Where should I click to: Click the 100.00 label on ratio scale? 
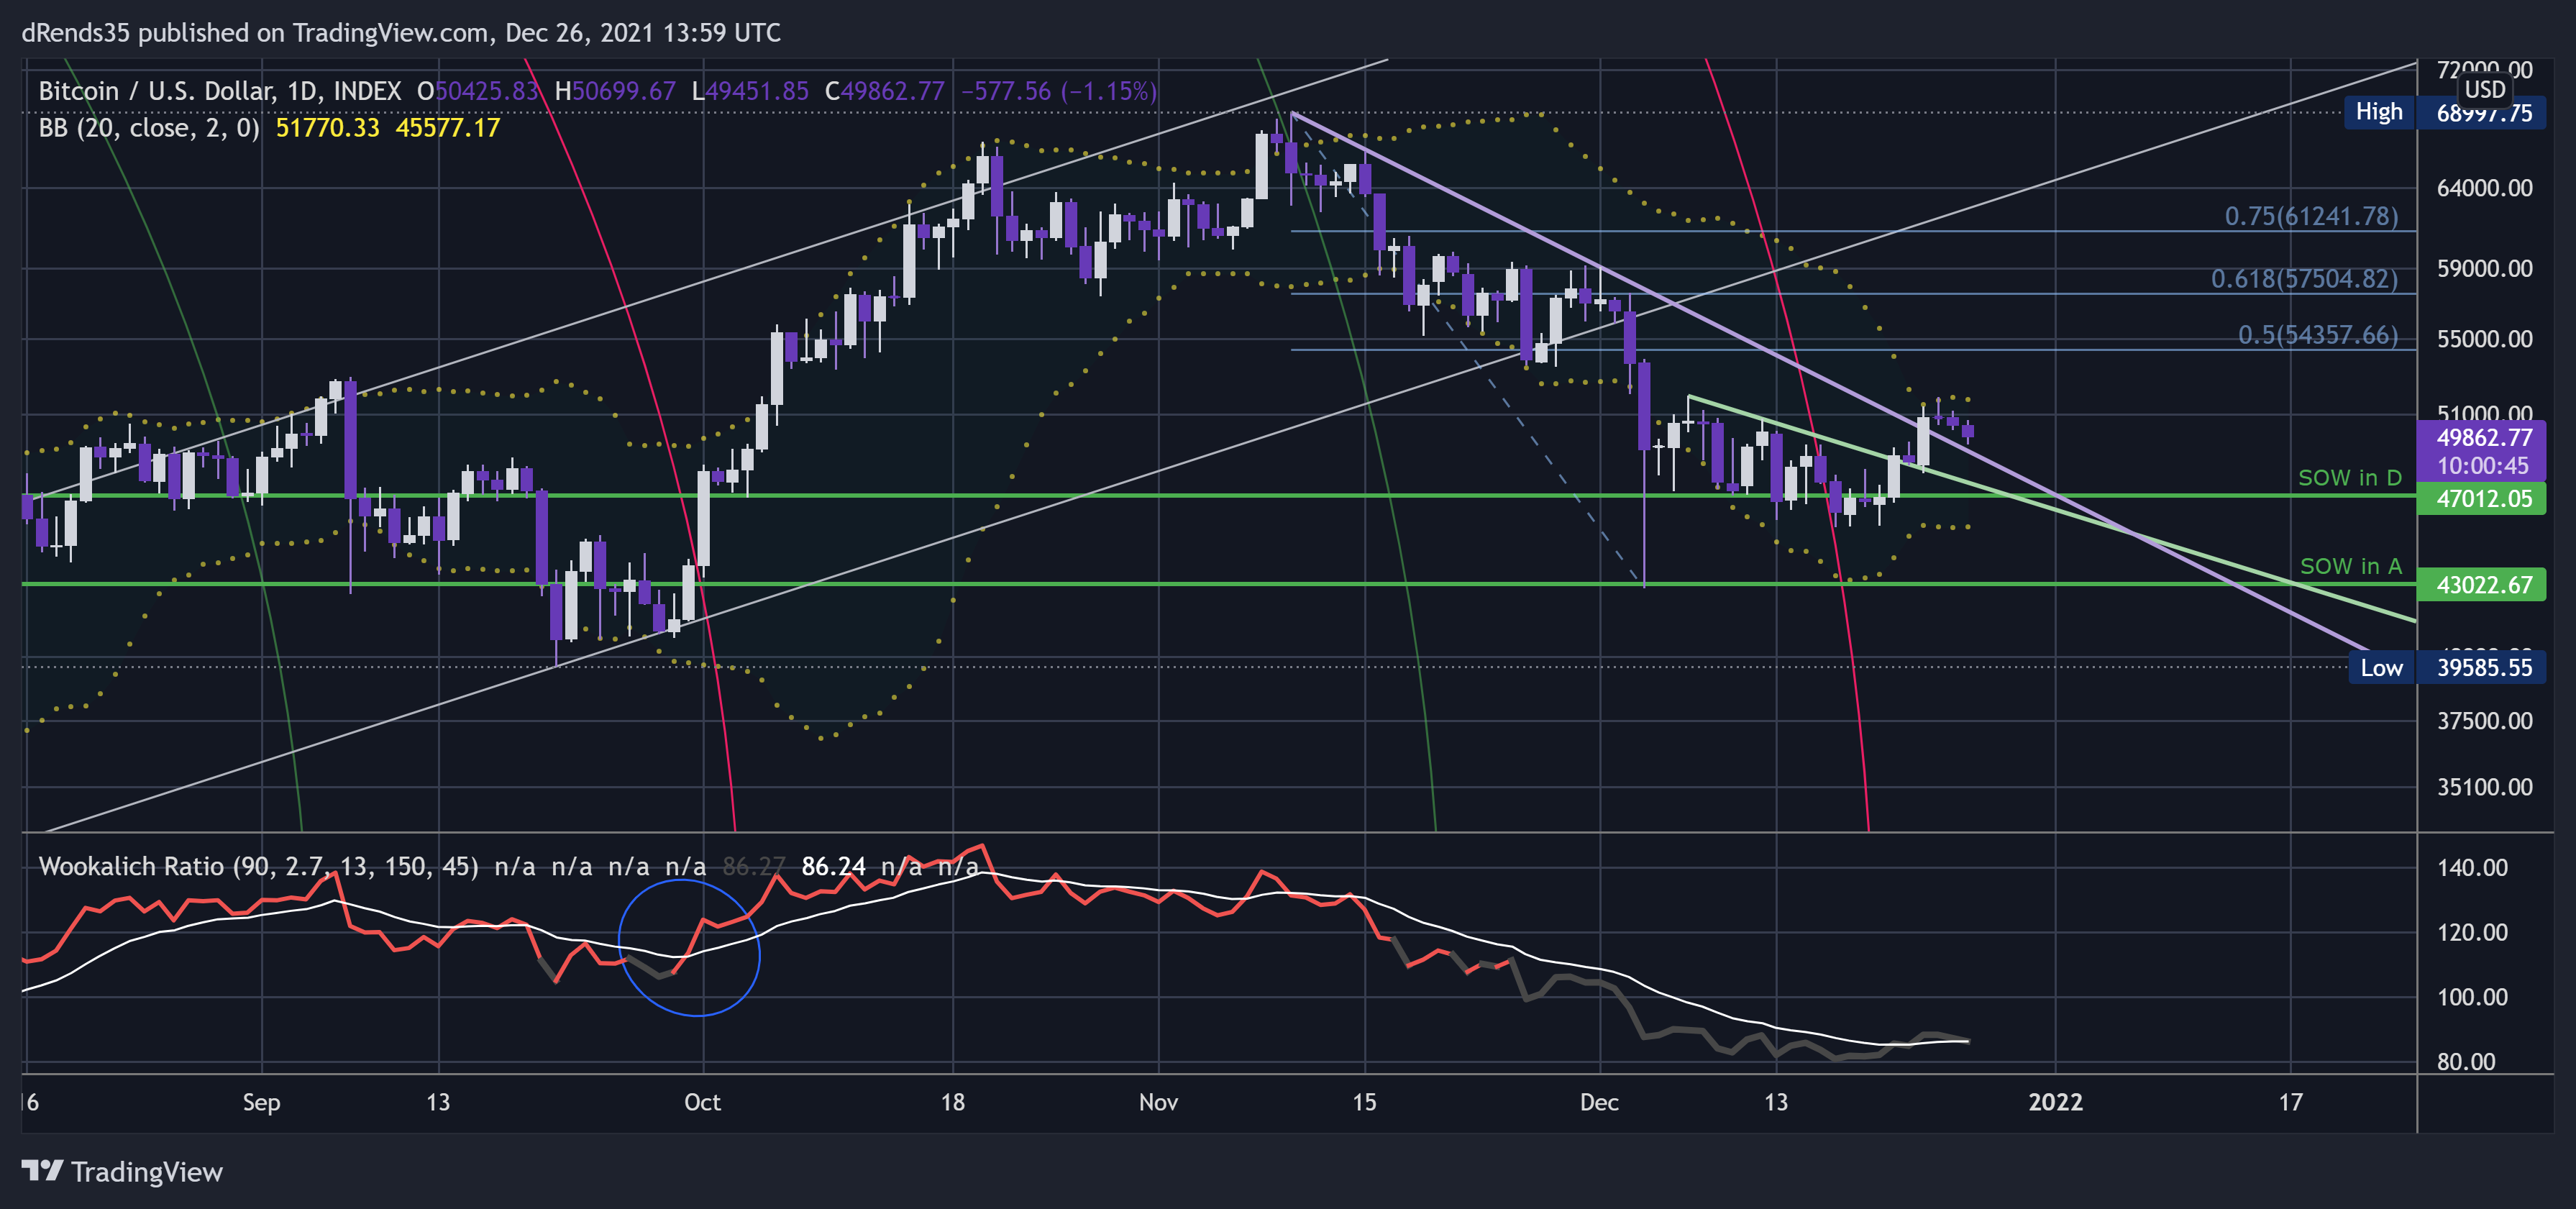(x=2472, y=997)
